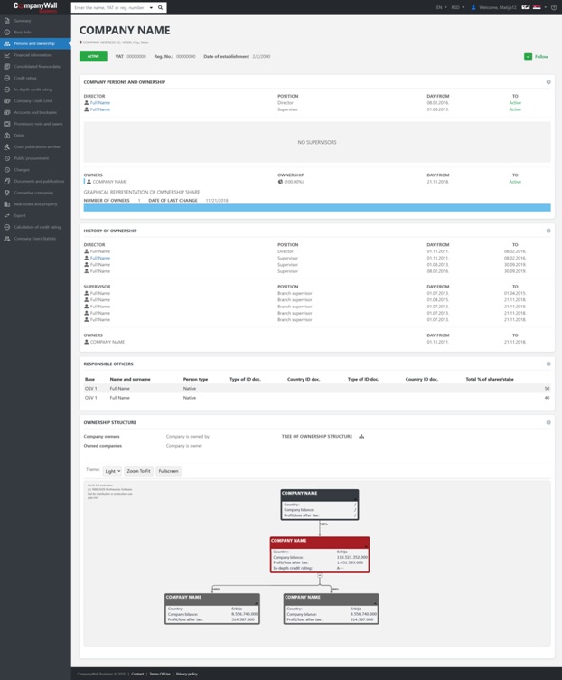Click the blue ownership share bar
Image resolution: width=562 pixels, height=680 pixels.
pos(316,208)
